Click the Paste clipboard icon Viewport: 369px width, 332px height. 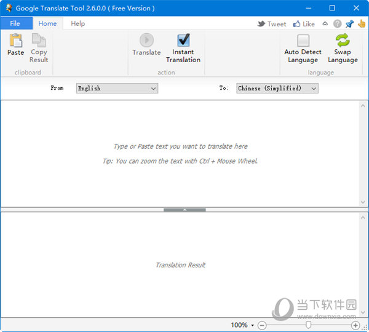16,40
